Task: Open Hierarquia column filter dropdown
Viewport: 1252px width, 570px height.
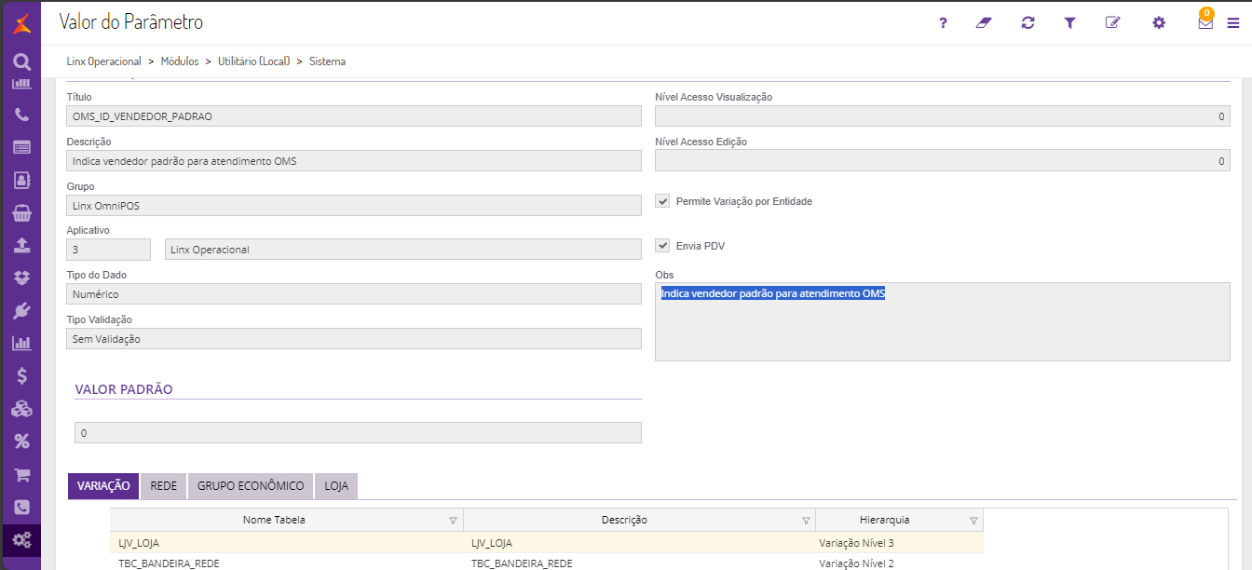Action: coord(973,521)
